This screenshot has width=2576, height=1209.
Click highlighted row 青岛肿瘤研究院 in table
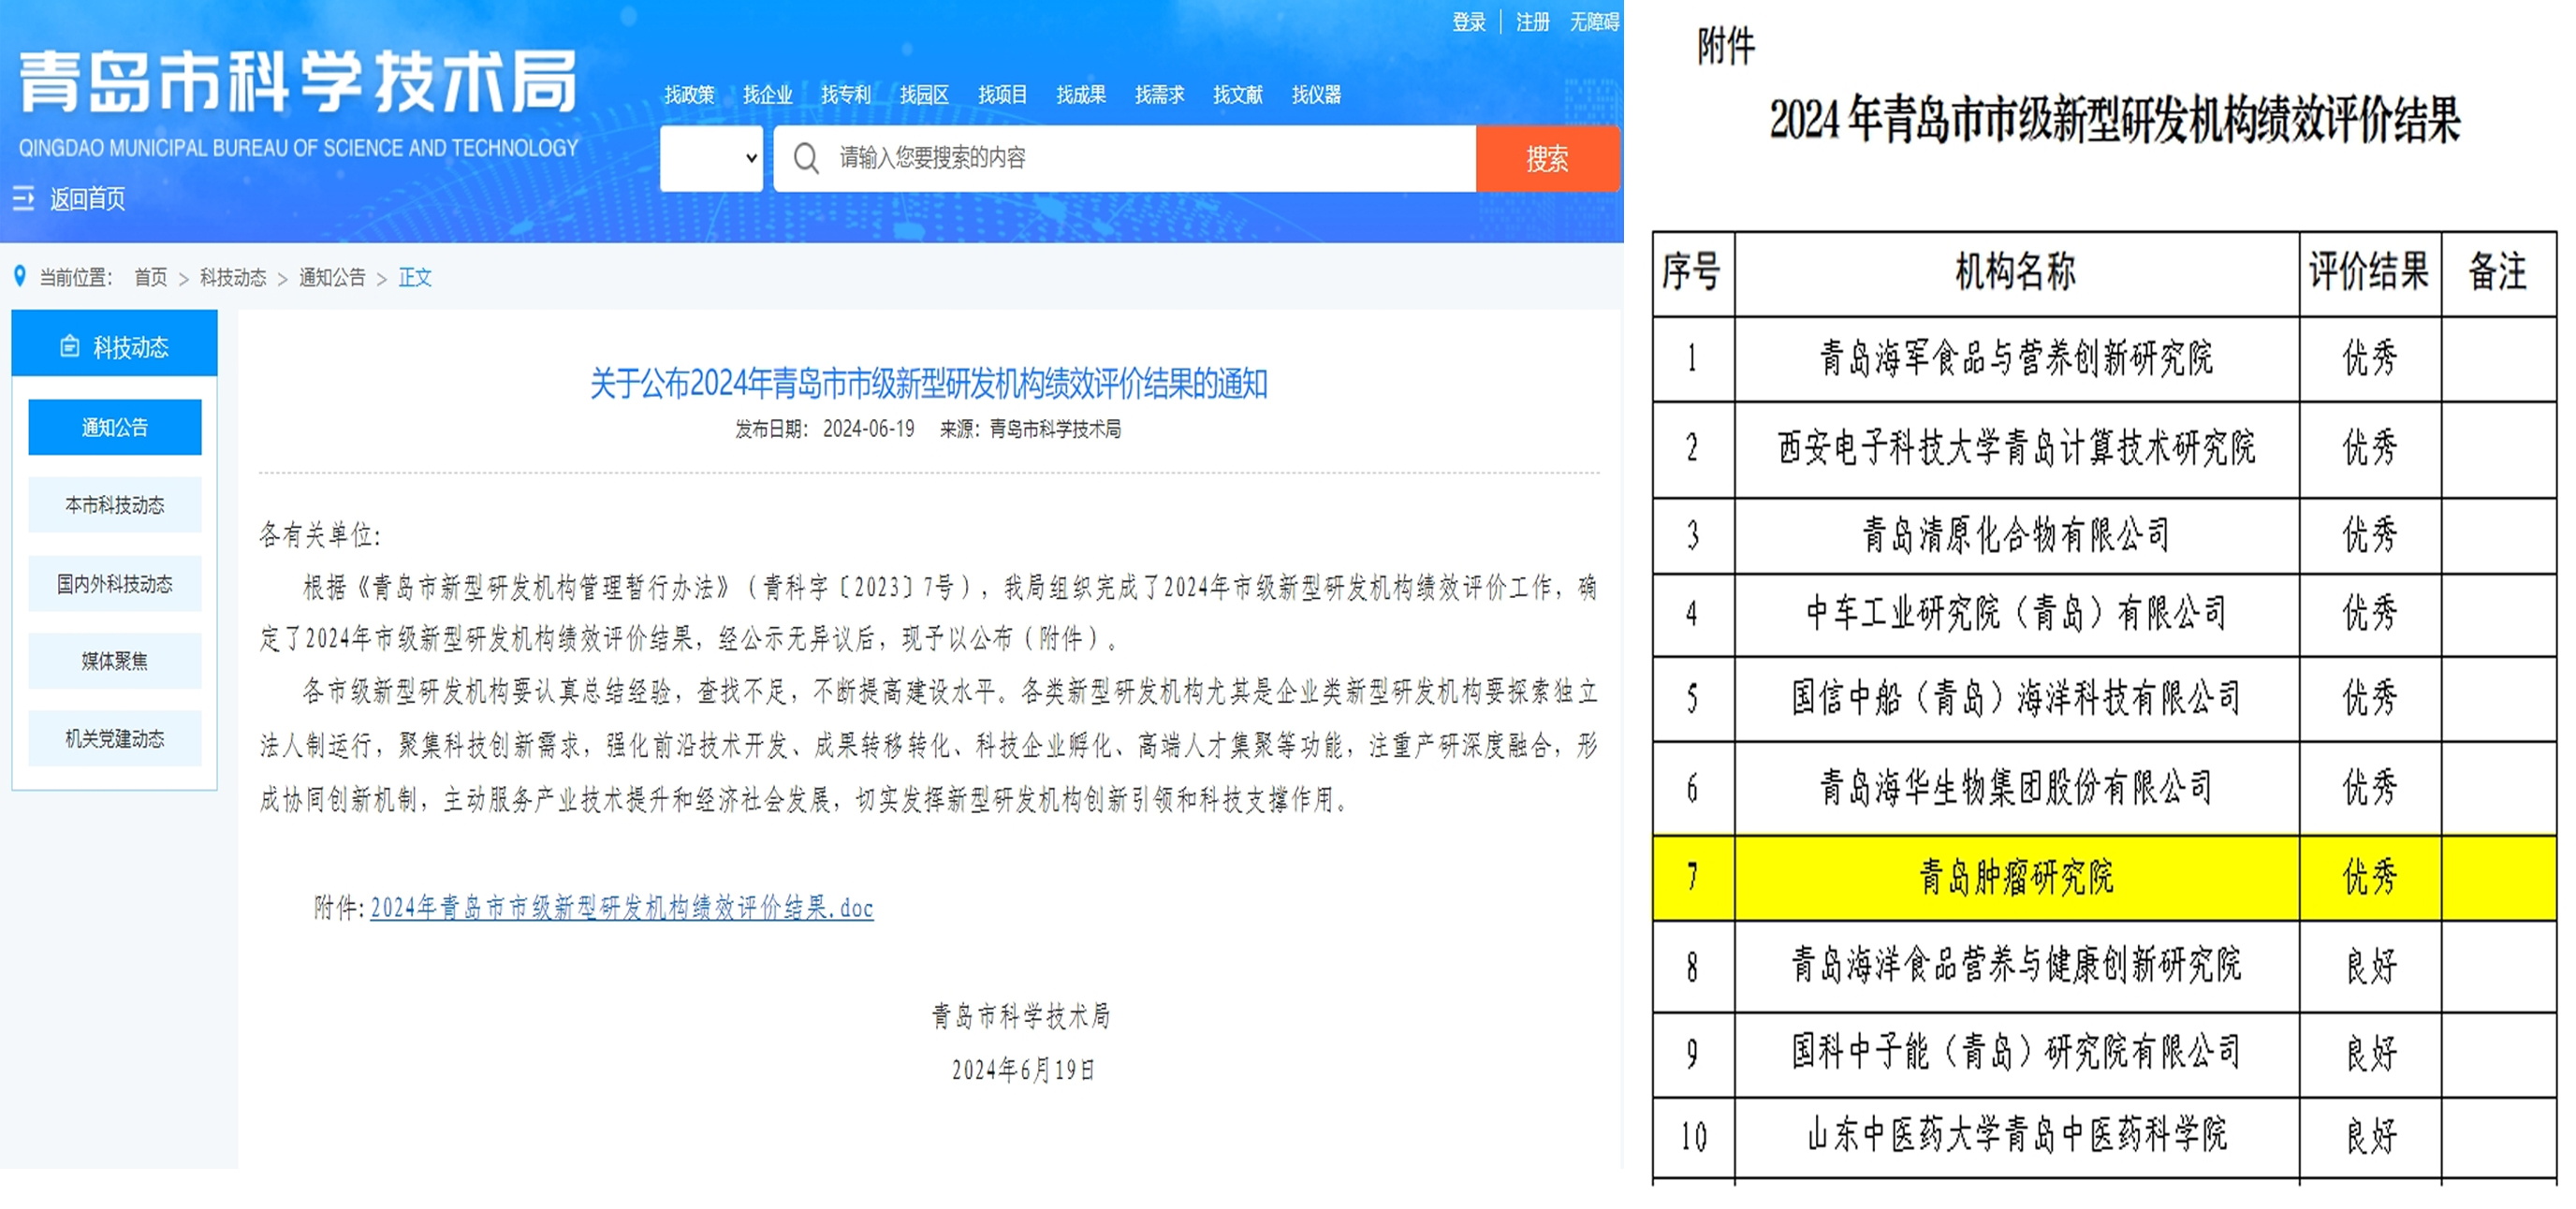point(2015,877)
